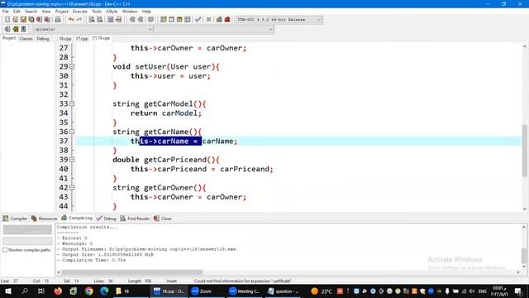Collapse the getCarOwner function at line 42
529x298 pixels.
pos(72,188)
